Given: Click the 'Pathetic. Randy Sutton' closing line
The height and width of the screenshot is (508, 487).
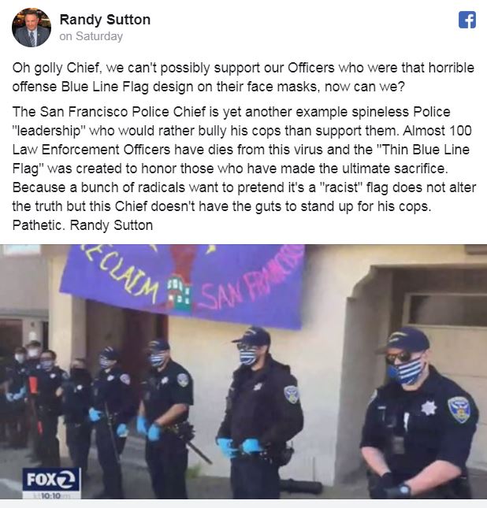Looking at the screenshot, I should coord(83,225).
